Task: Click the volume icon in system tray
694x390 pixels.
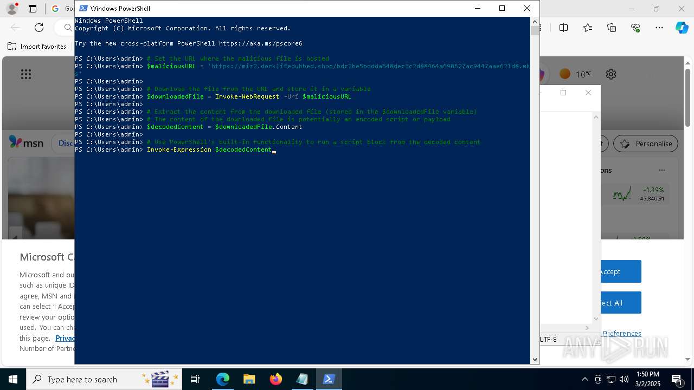Action: 624,379
